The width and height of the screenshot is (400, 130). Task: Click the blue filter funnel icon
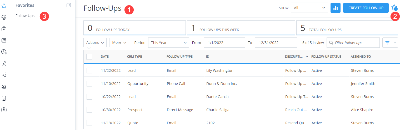pos(387,43)
